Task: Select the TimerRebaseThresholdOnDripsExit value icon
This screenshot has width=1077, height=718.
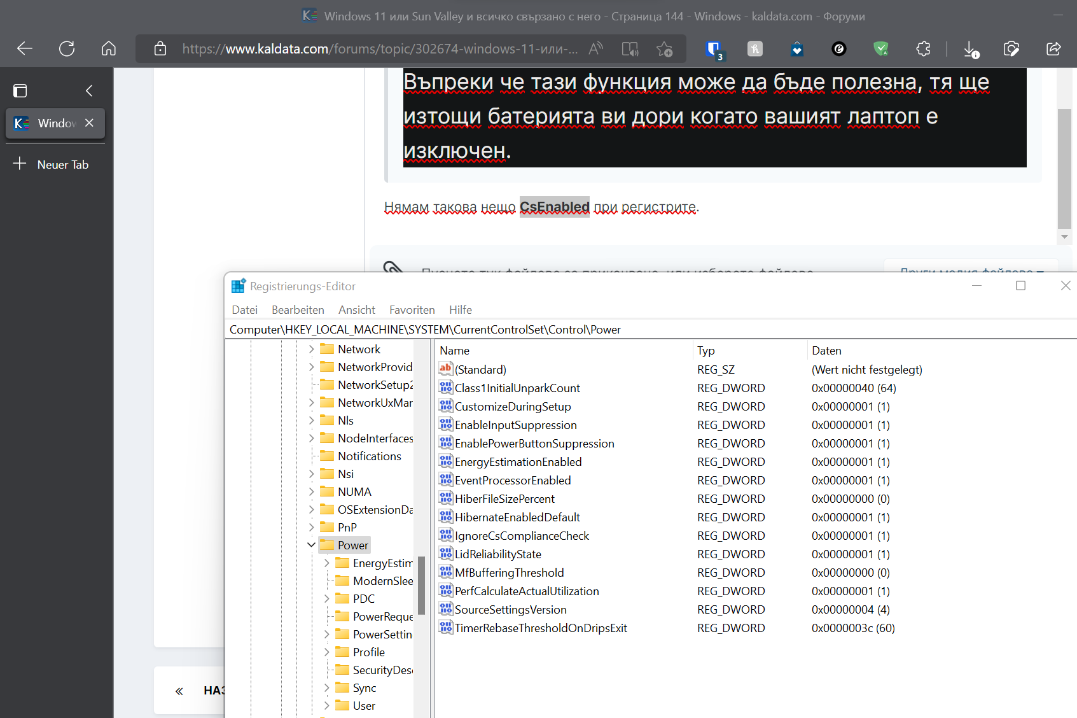Action: click(x=445, y=627)
